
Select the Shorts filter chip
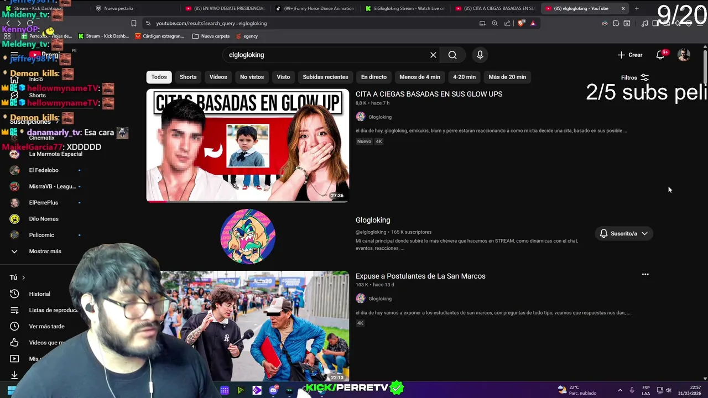click(188, 77)
